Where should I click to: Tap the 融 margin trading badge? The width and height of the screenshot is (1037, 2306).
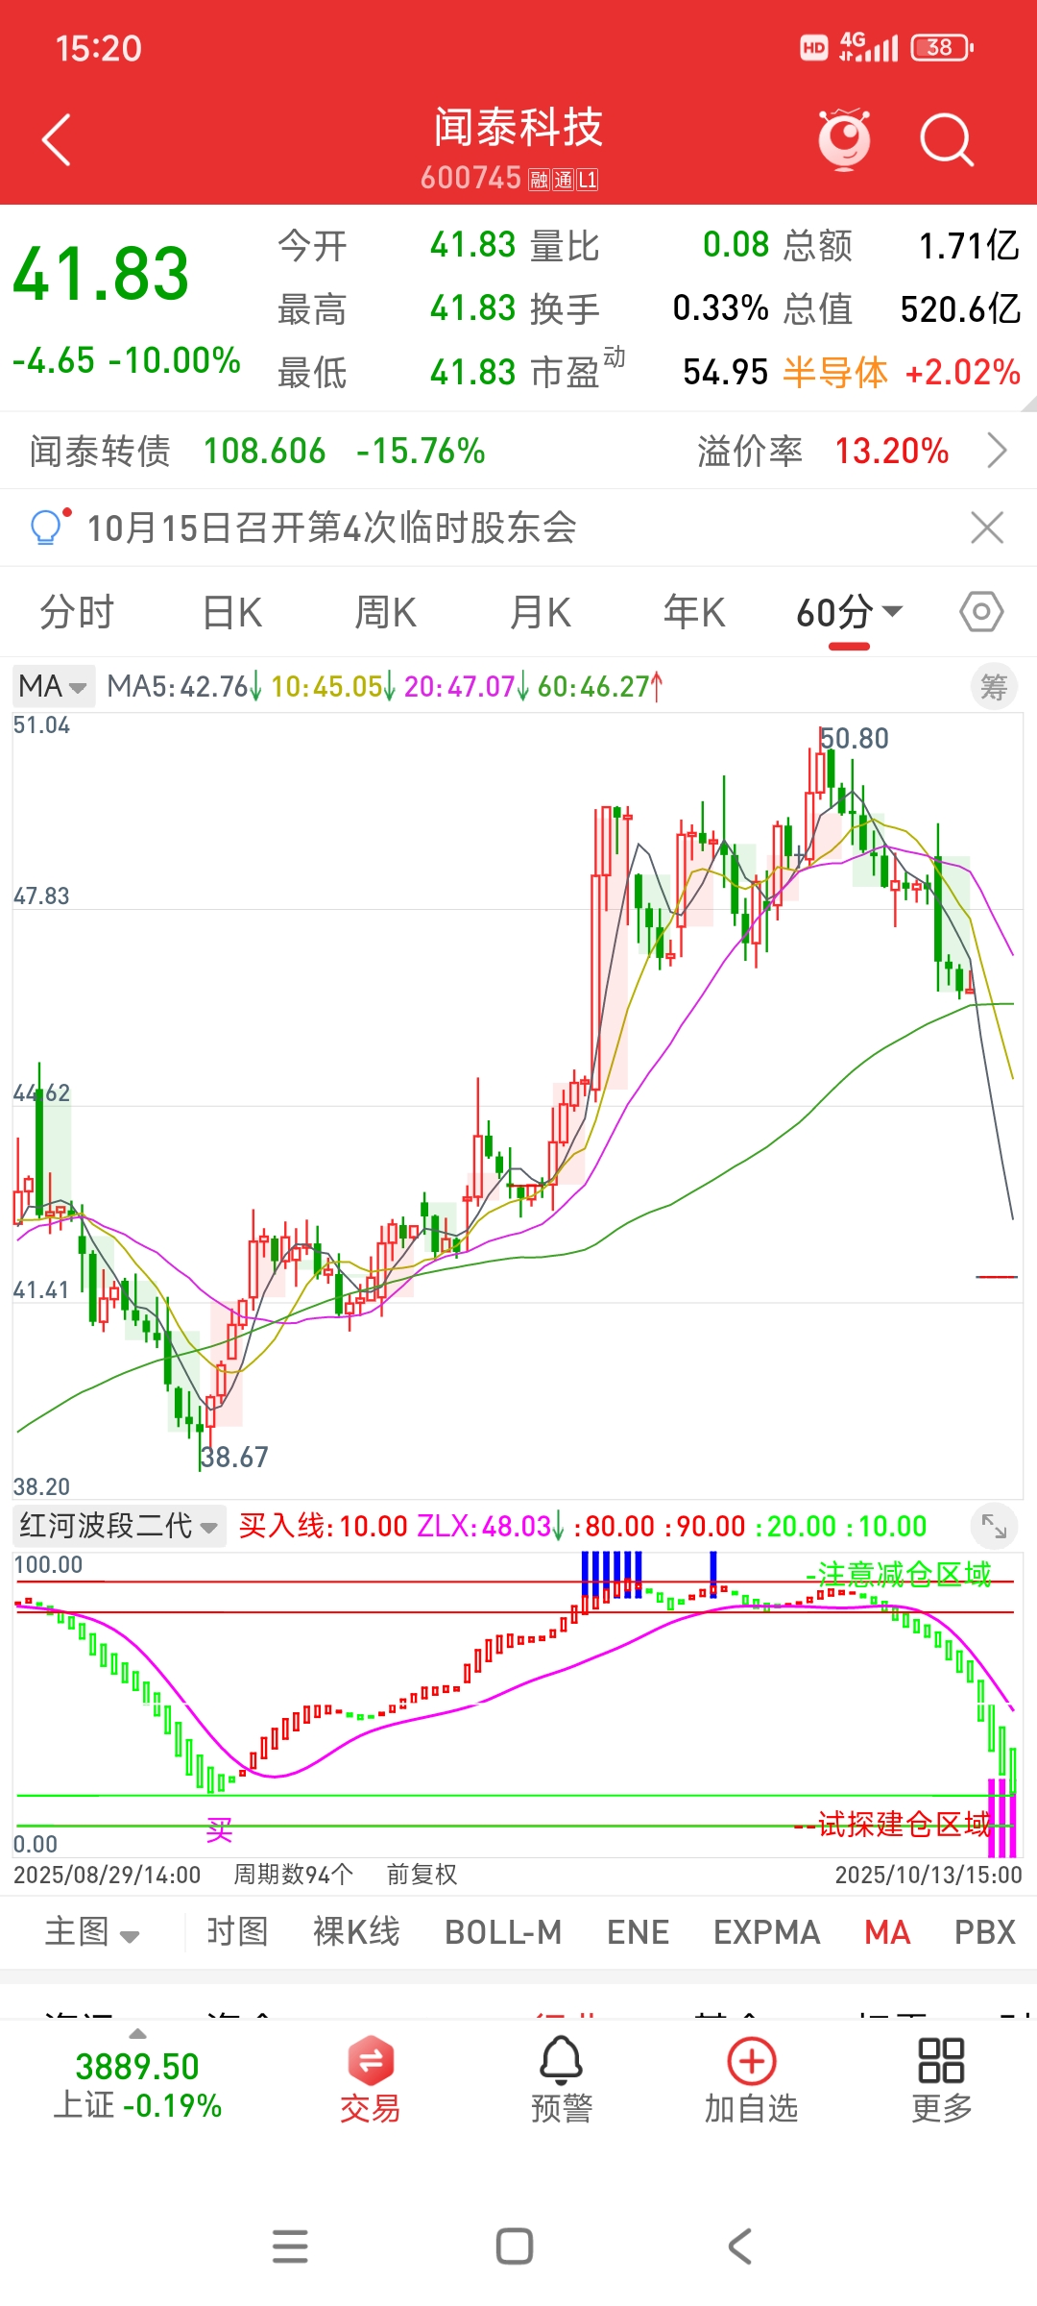click(x=539, y=179)
